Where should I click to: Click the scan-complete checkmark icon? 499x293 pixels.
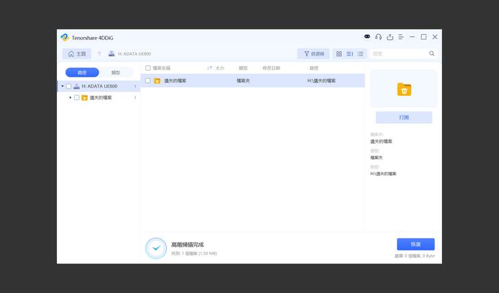[x=156, y=249]
